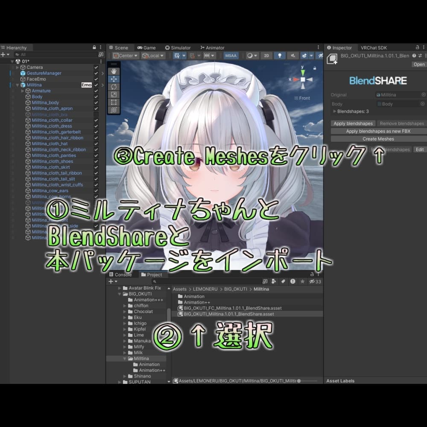Viewport: 427px width, 427px height.
Task: Select the Scale tool
Action: (113, 94)
